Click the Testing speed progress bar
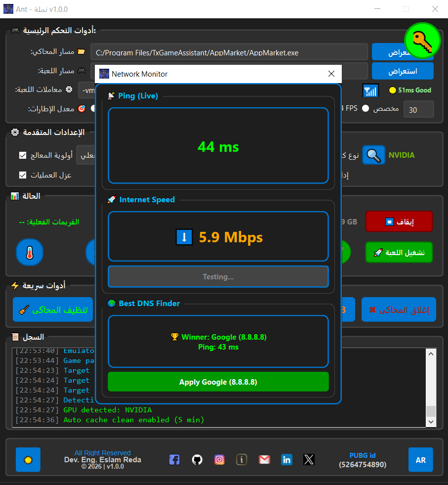The width and height of the screenshot is (448, 485). coord(218,276)
